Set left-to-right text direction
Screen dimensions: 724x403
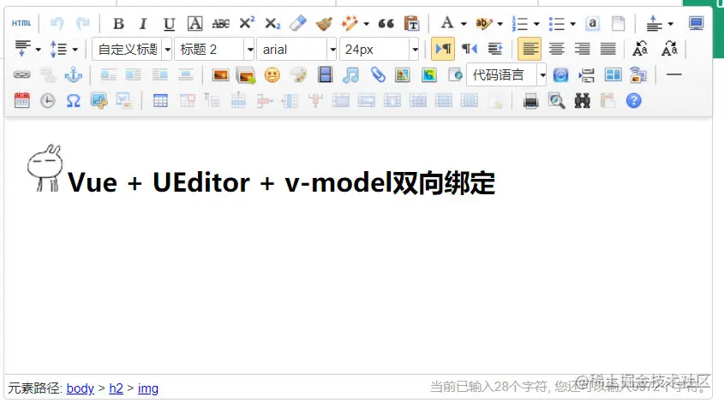pyautogui.click(x=443, y=49)
